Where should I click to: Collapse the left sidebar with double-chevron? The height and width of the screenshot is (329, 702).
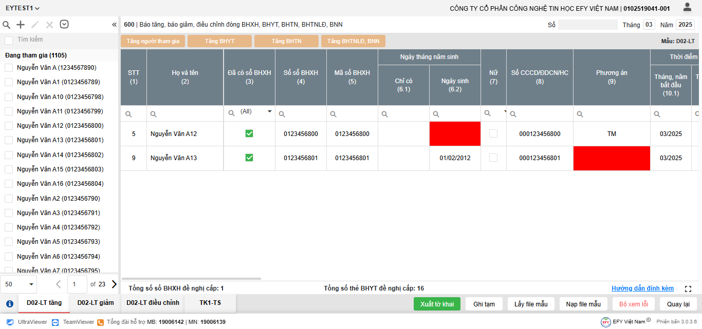pos(114,25)
